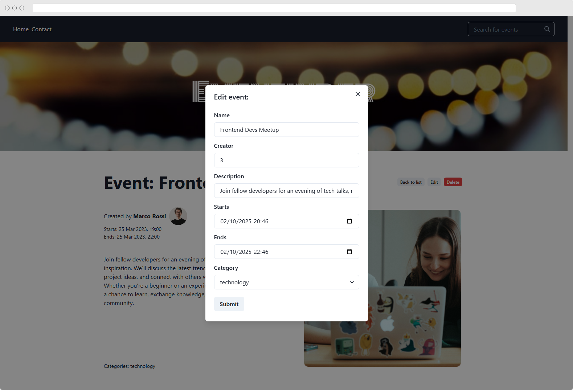Click the Ends datetime value 02/10/2025 22:46
The height and width of the screenshot is (390, 573).
[244, 252]
